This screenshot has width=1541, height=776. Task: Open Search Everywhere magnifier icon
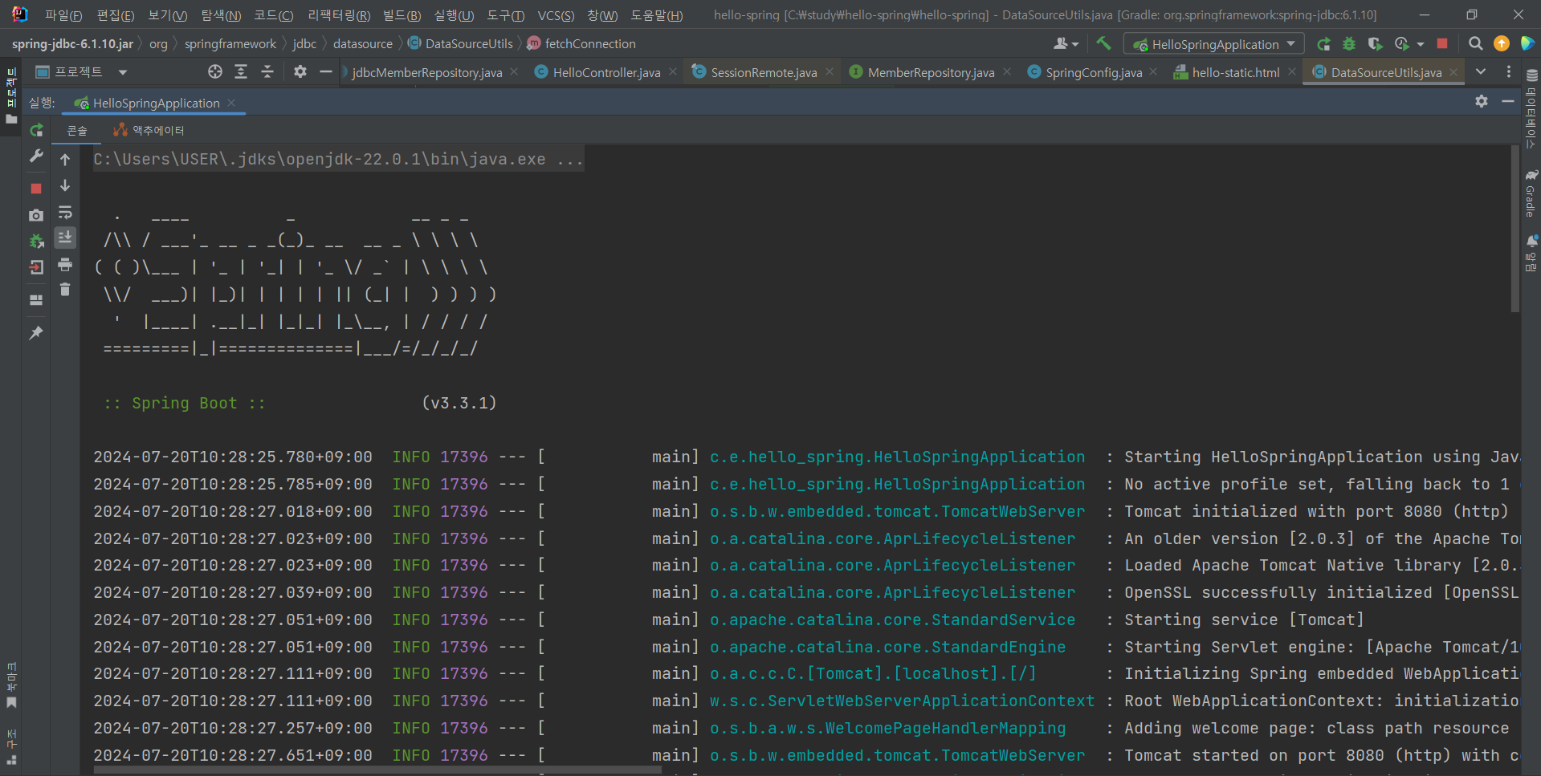point(1476,43)
